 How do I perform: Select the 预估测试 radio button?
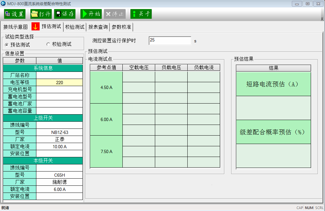pyautogui.click(x=7, y=45)
